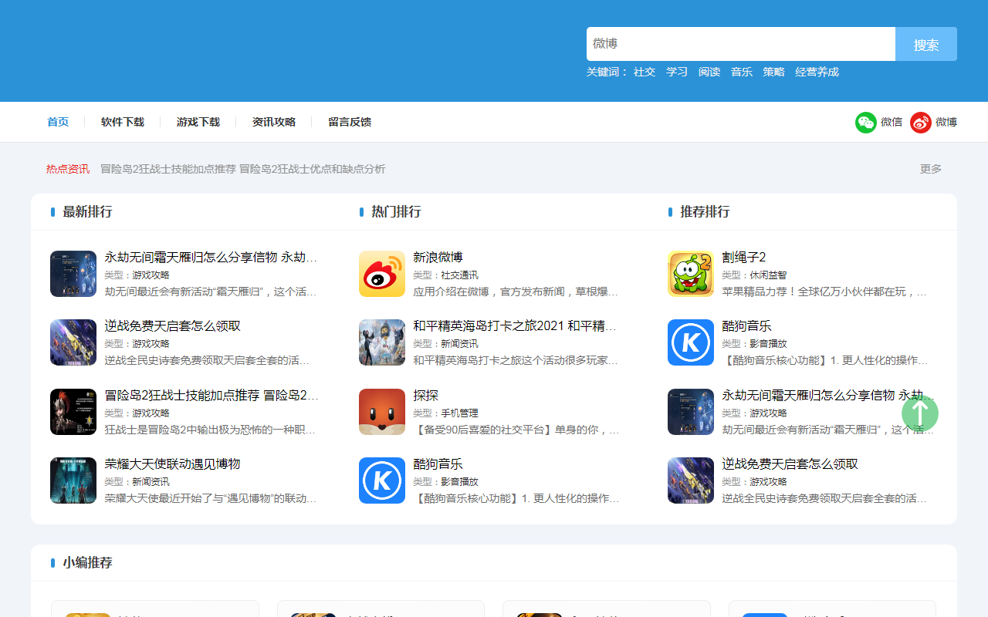The height and width of the screenshot is (617, 988).
Task: Click the green back-to-top arrow button
Action: point(920,413)
